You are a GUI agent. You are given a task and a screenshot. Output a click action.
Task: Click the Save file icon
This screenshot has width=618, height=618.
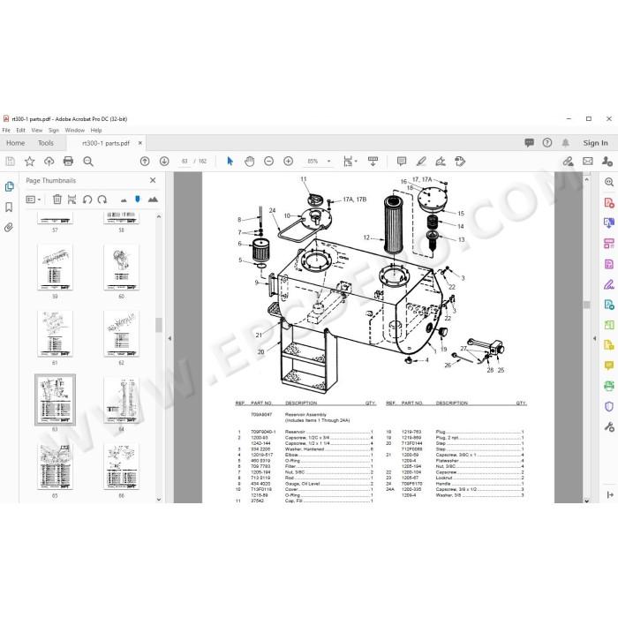(11, 162)
